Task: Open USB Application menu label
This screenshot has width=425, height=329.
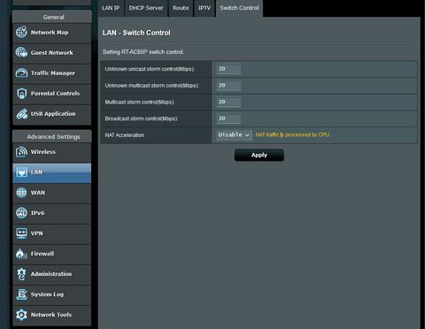Action: 53,114
